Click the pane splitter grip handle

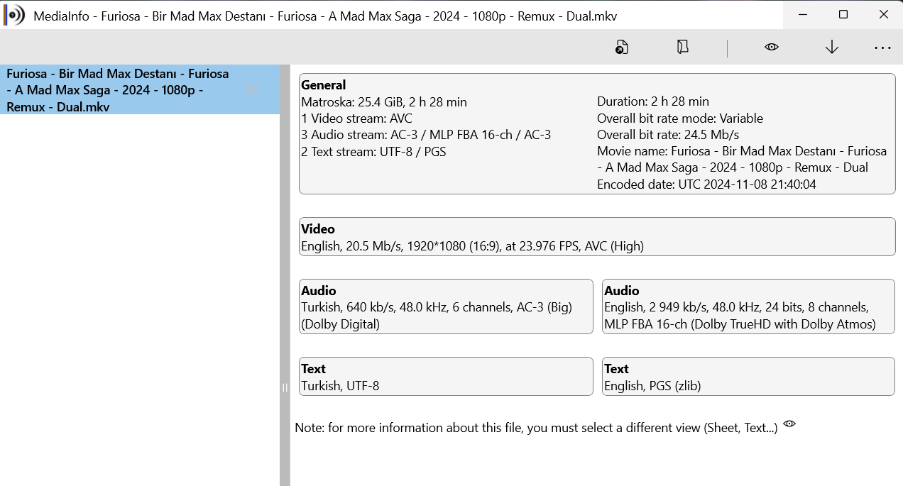[x=285, y=387]
